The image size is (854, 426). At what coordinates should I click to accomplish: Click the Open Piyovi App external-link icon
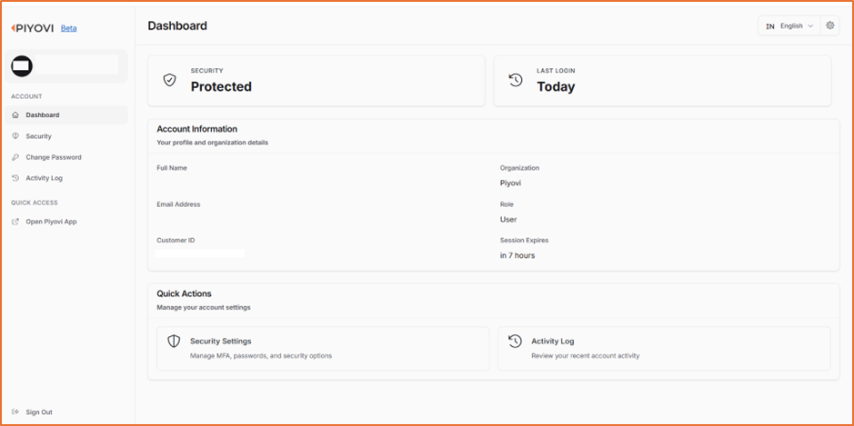(15, 222)
